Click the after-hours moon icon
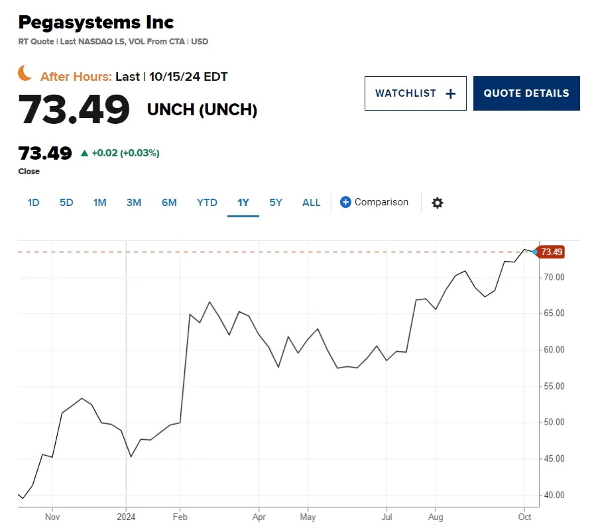The height and width of the screenshot is (526, 596). tap(25, 73)
